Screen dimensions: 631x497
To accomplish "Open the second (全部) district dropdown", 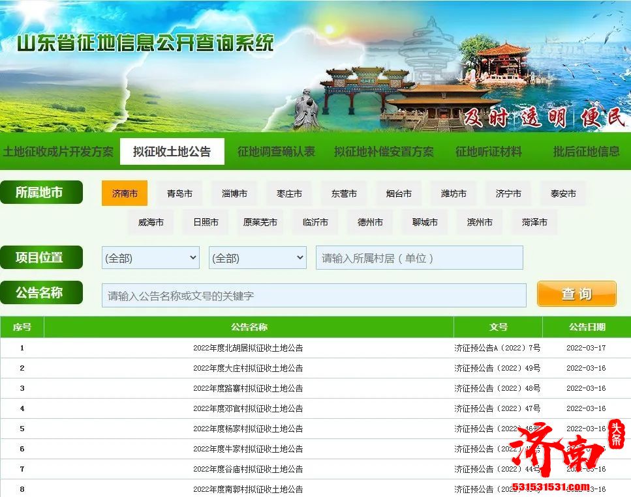I will coord(257,257).
